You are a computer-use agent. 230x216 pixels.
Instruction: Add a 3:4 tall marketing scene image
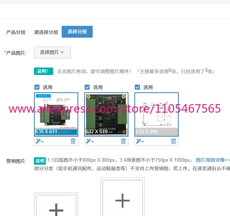pyautogui.click(x=123, y=197)
